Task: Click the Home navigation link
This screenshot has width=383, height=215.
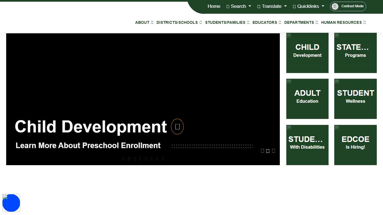Action: (x=214, y=6)
